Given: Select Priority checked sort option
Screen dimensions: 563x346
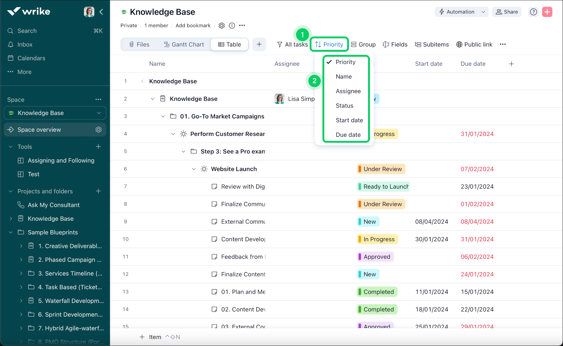Looking at the screenshot, I should 345,62.
